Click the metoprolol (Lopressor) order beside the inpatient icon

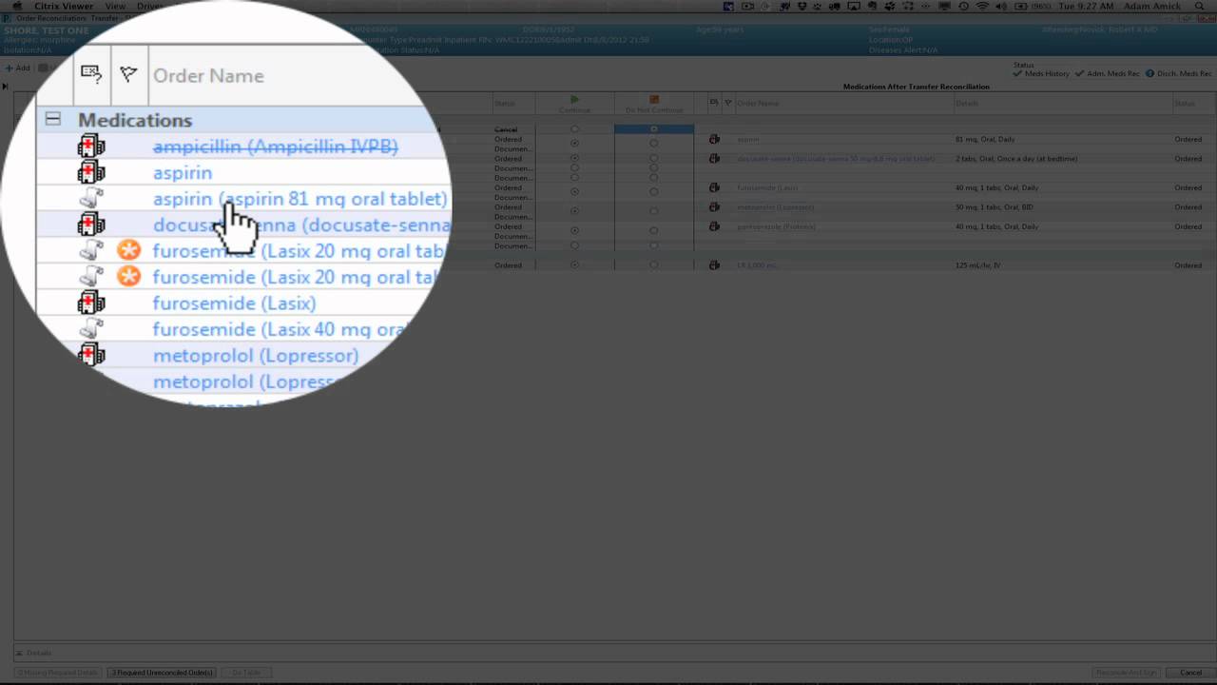(x=256, y=356)
